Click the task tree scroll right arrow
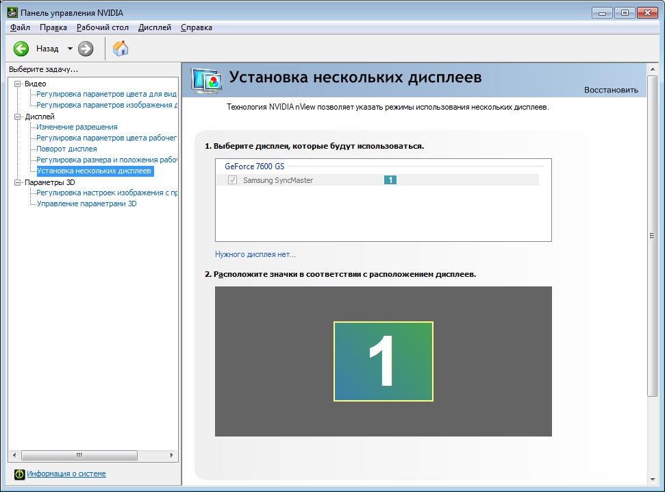665x492 pixels. point(171,456)
